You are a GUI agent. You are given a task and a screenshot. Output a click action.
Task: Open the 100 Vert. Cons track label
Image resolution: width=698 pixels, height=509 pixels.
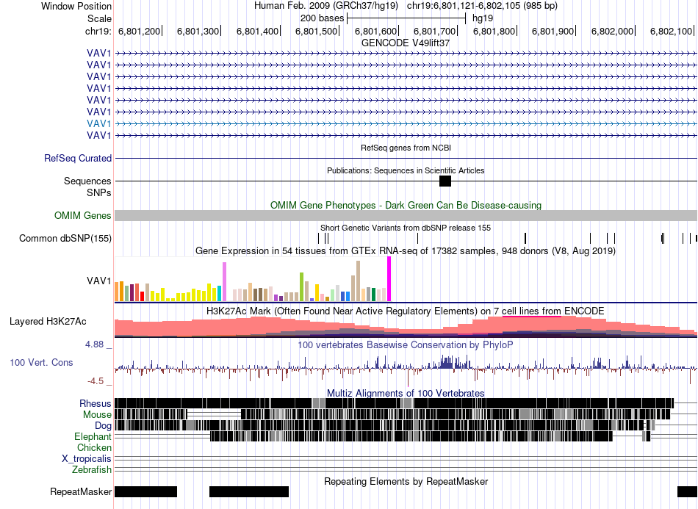41,363
